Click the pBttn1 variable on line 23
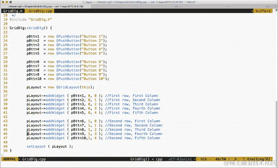The image size is (278, 168). point(33,37)
